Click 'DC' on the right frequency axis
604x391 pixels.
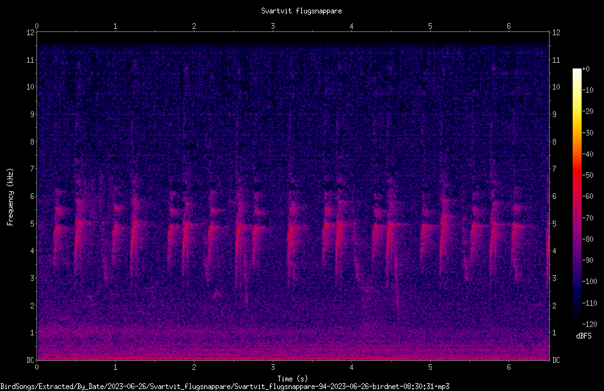point(556,360)
